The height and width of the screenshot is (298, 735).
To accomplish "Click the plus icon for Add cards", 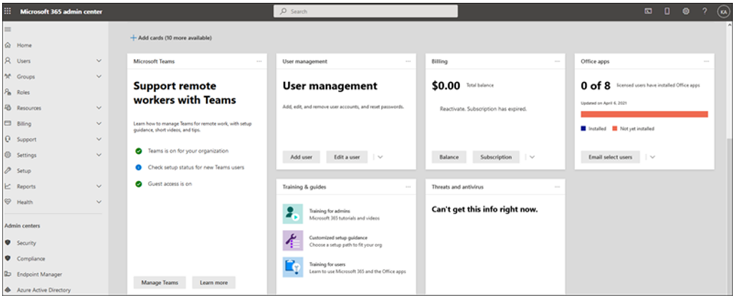I will 133,38.
